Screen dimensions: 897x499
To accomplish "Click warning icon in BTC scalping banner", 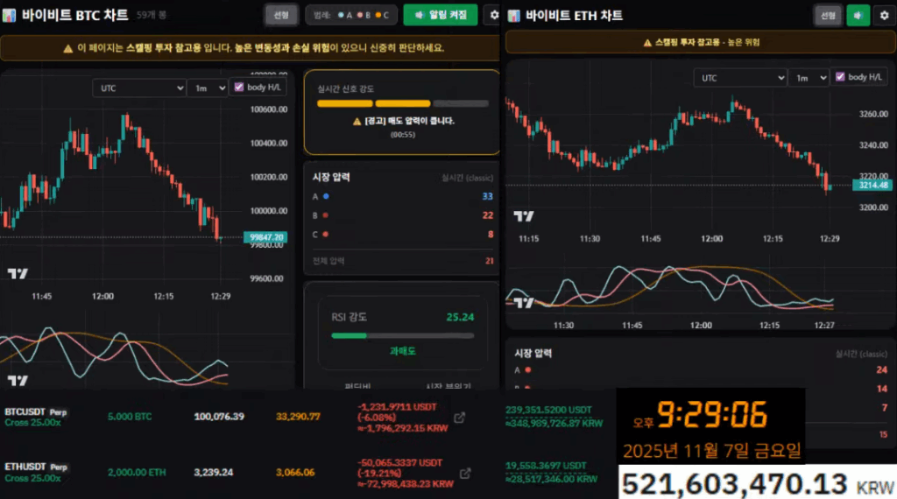I will (68, 48).
